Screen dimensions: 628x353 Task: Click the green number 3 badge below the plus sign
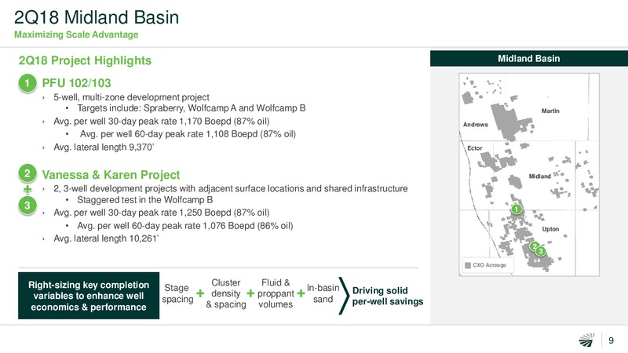(27, 206)
